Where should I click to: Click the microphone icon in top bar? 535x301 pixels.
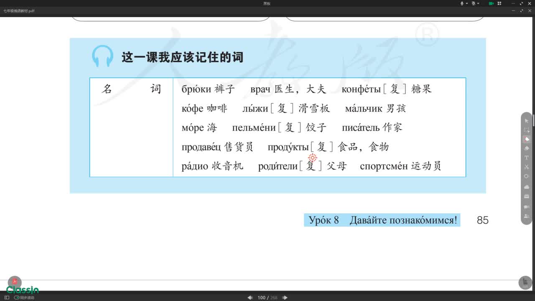pyautogui.click(x=462, y=3)
